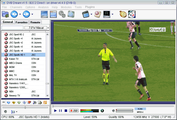
Task: Select channel MBC+ Drama
Action: coord(23,63)
